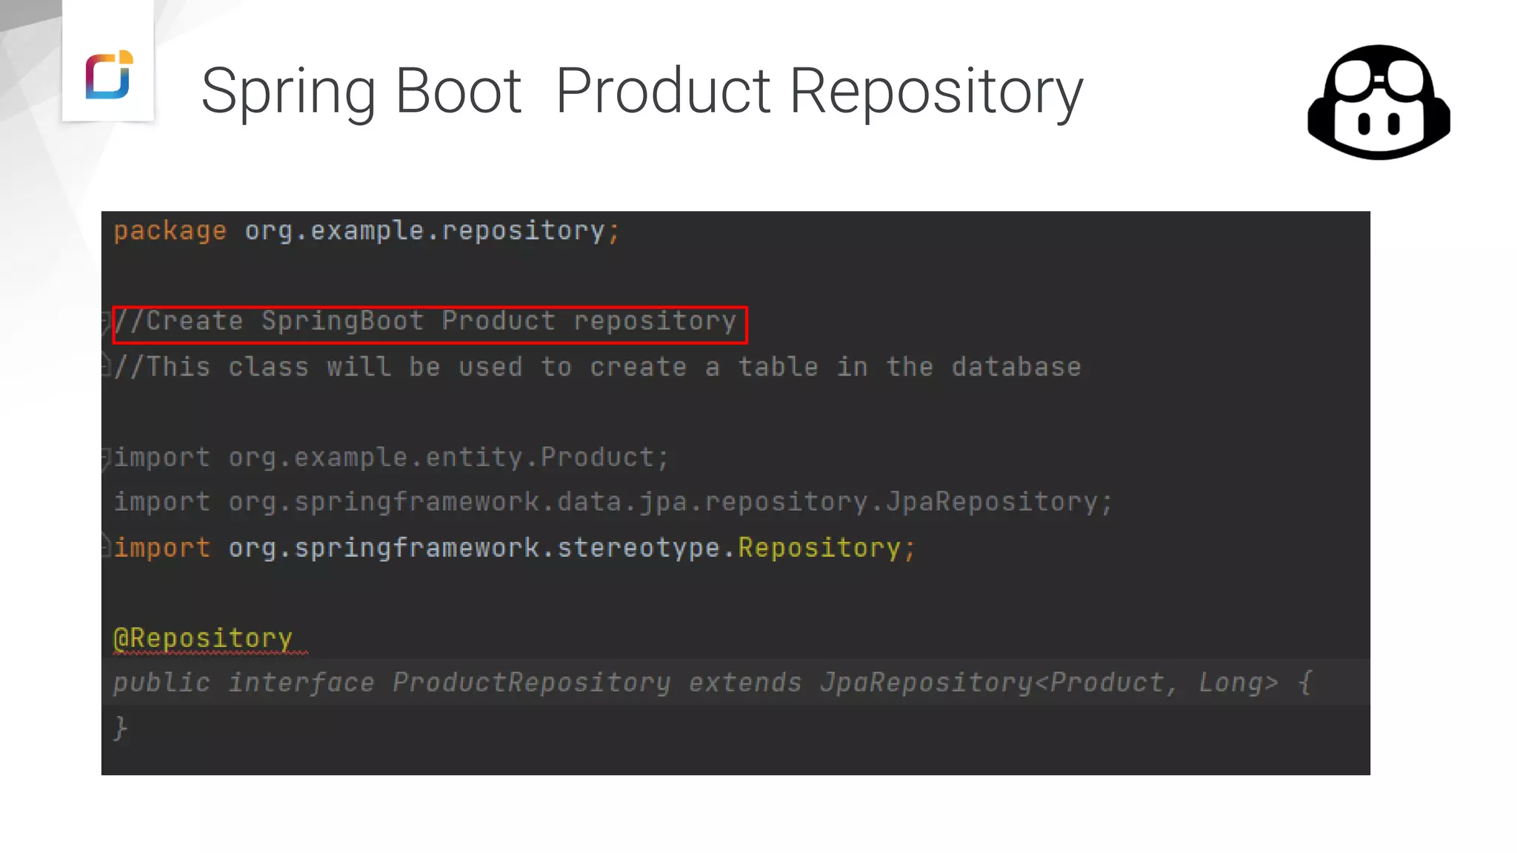Click 'ProductRepository' in the interface declaration
This screenshot has height=853, width=1517.
[531, 683]
